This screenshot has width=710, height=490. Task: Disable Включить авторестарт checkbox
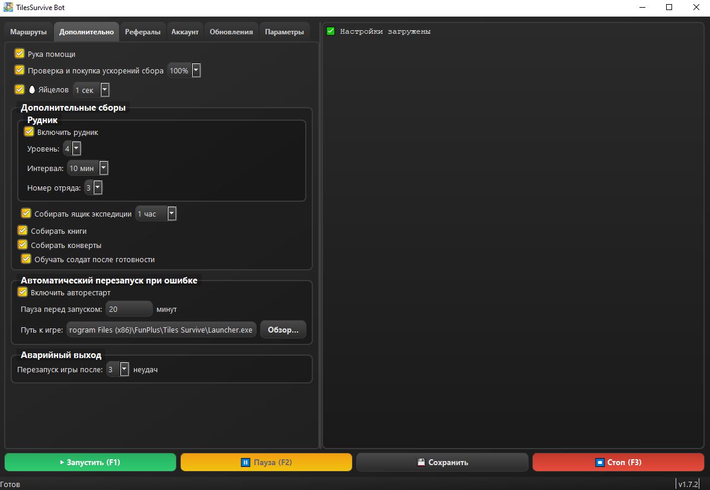(x=23, y=292)
